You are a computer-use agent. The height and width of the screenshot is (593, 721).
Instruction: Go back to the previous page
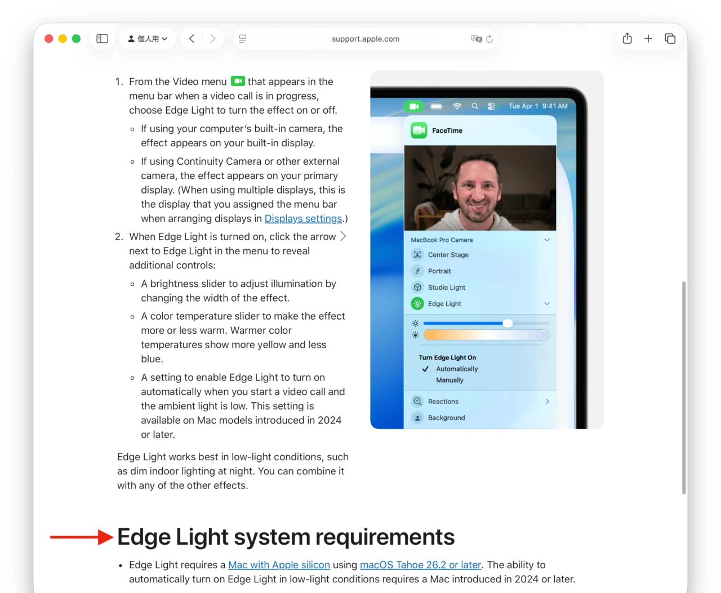[x=192, y=39]
